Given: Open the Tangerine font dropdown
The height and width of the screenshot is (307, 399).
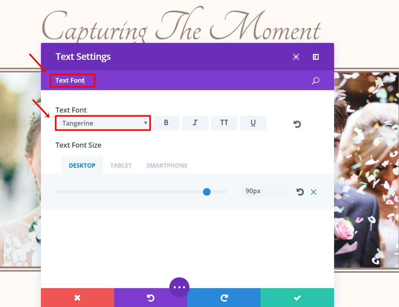Looking at the screenshot, I should click(103, 123).
